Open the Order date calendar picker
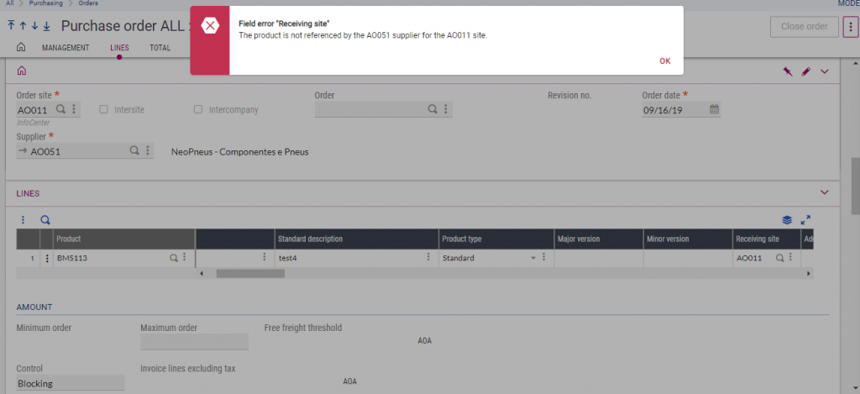 (714, 108)
